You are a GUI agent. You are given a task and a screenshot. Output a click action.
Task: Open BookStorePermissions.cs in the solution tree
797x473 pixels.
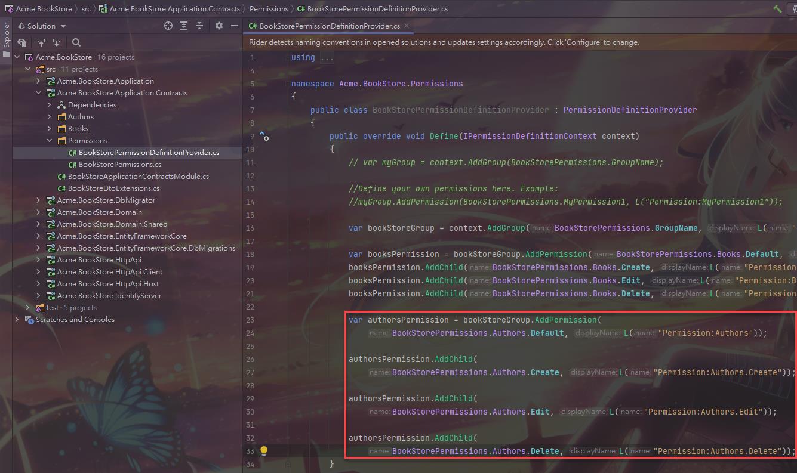[119, 165]
